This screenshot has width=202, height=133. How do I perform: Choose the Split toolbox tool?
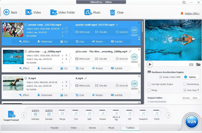tap(89, 115)
